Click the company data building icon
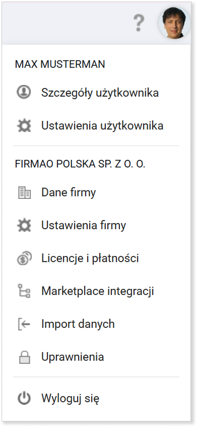The height and width of the screenshot is (427, 197). point(24,193)
